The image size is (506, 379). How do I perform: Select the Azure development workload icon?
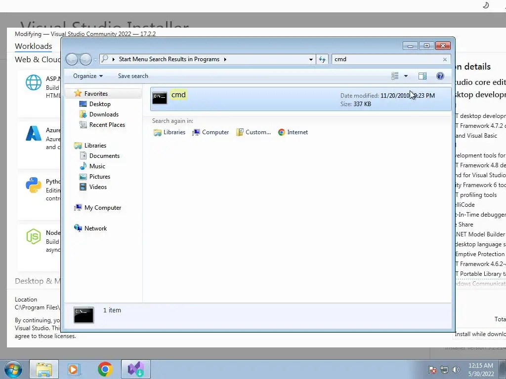(x=34, y=133)
